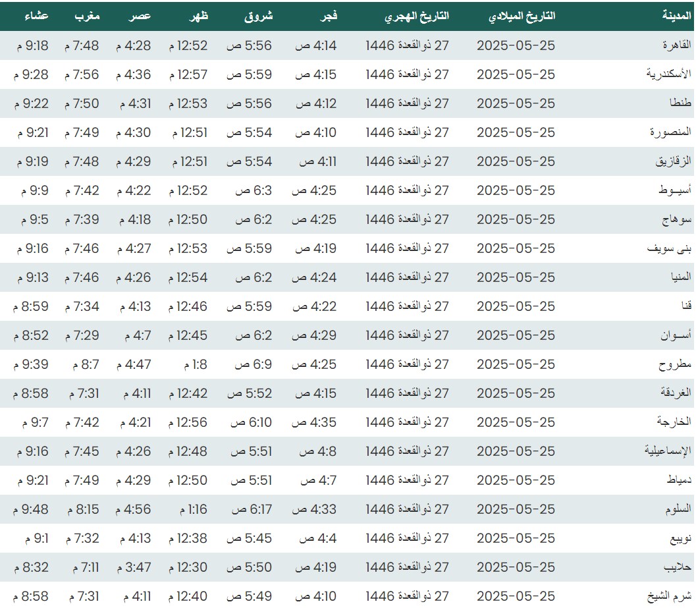The height and width of the screenshot is (608, 696).
Task: Click the Dhuhr time for السلوم
Action: click(194, 509)
